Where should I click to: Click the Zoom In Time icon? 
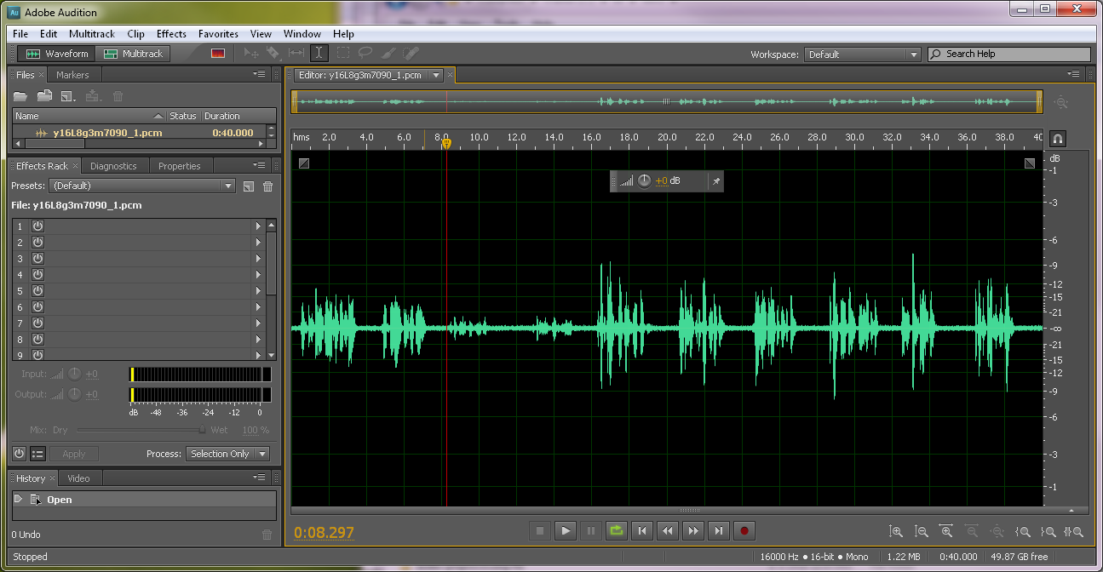click(948, 531)
